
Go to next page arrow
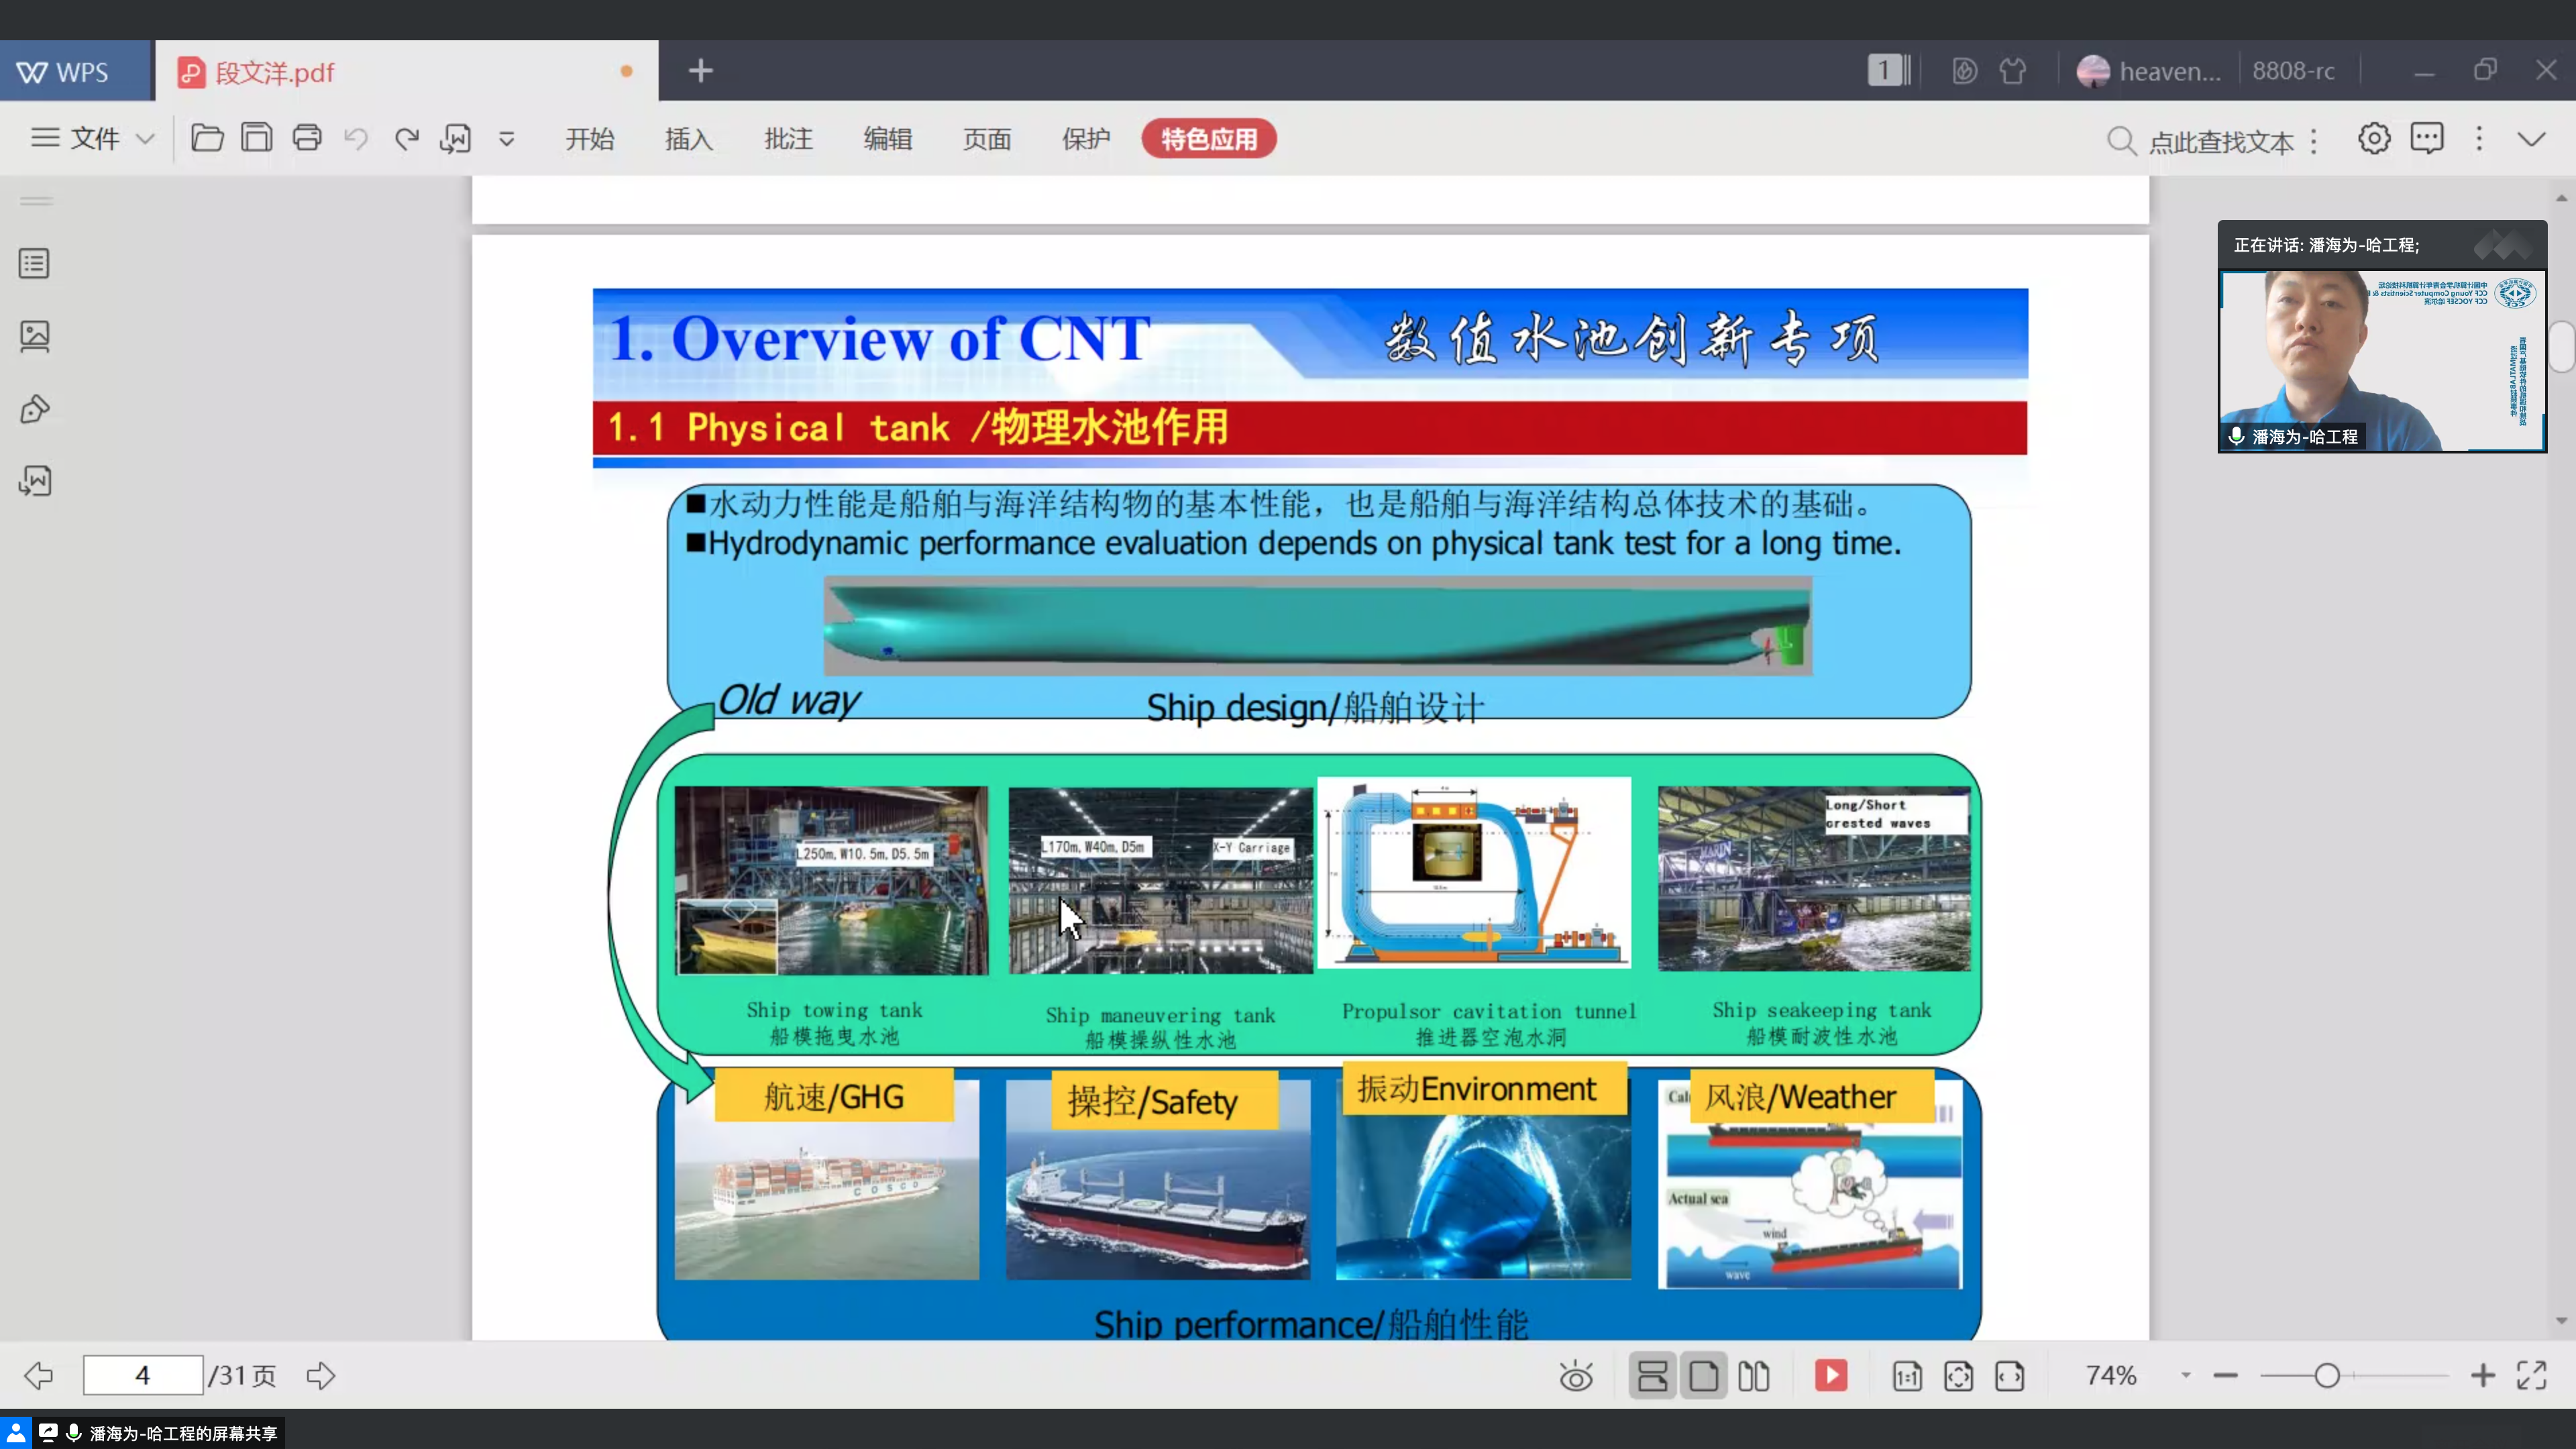click(321, 1375)
